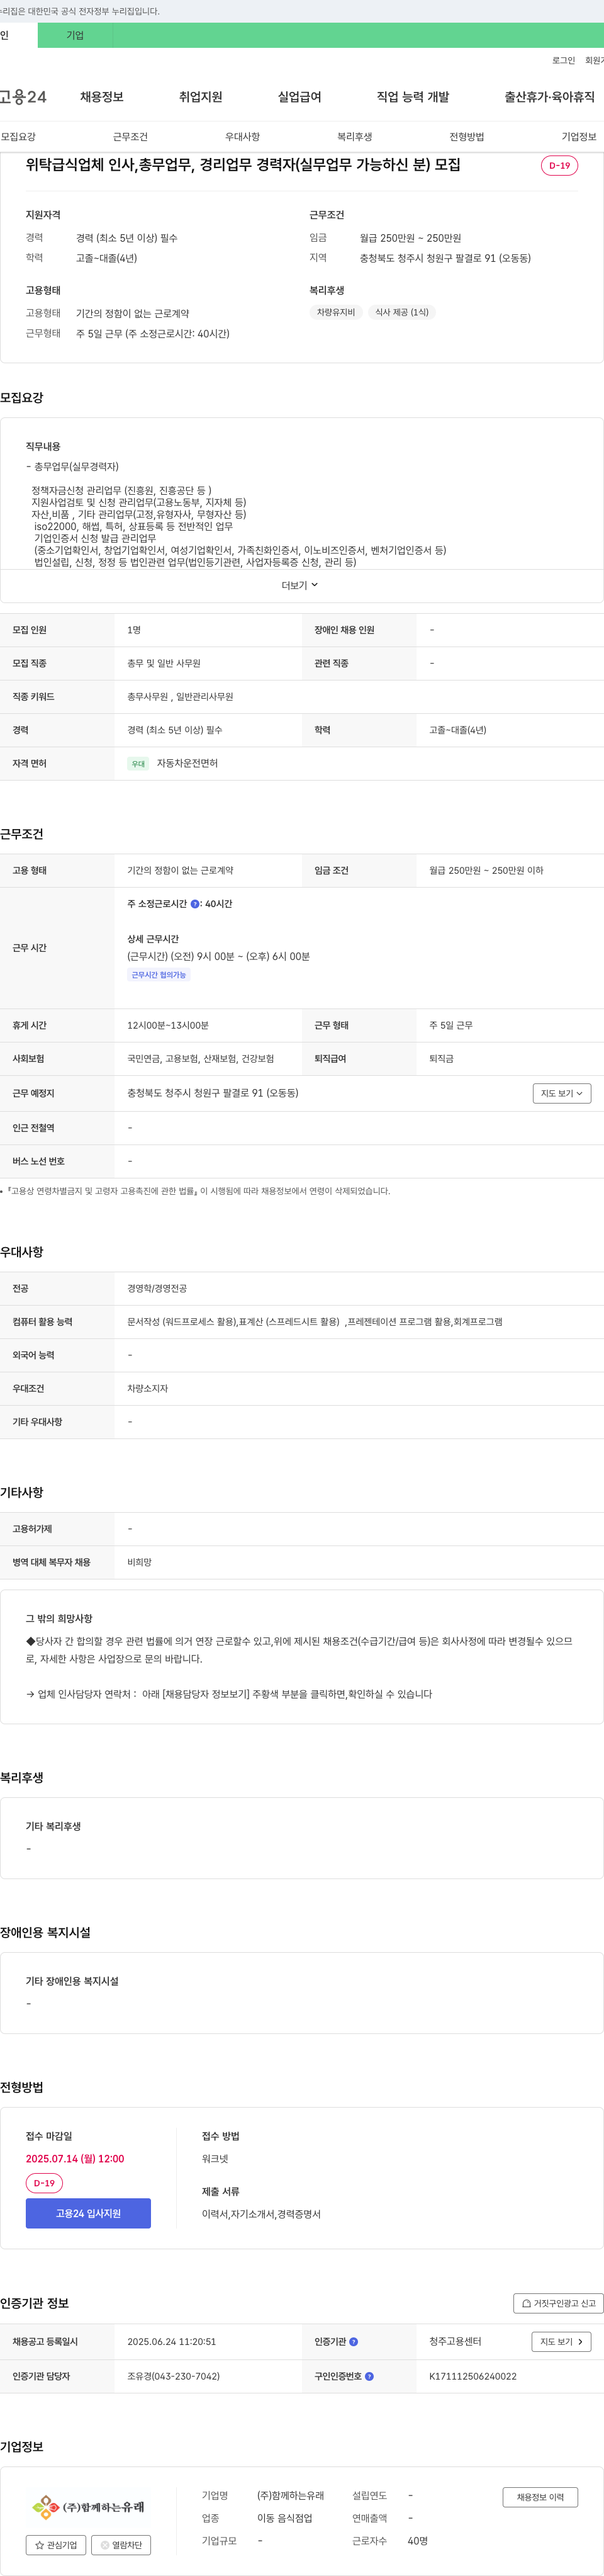This screenshot has height=2576, width=604.
Task: Click the 식사 제공 (1식) benefit tag
Action: click(402, 312)
